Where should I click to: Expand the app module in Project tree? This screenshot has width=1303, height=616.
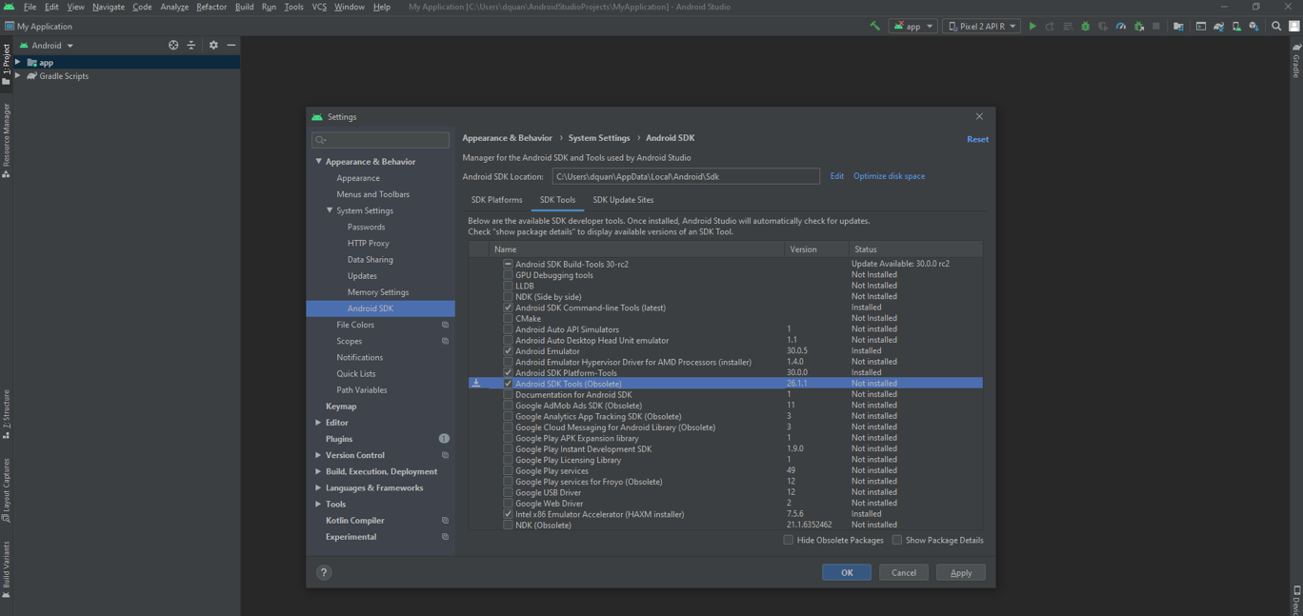click(17, 63)
